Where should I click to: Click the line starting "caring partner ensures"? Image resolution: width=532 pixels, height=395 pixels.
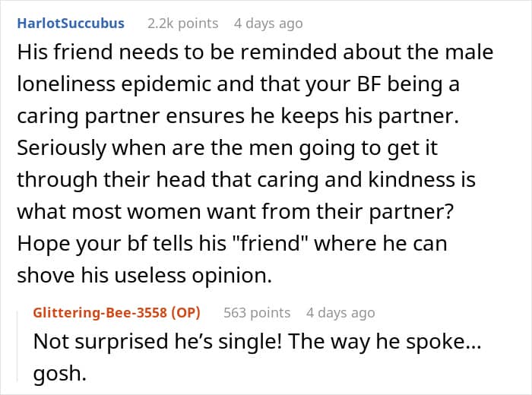pos(247,116)
